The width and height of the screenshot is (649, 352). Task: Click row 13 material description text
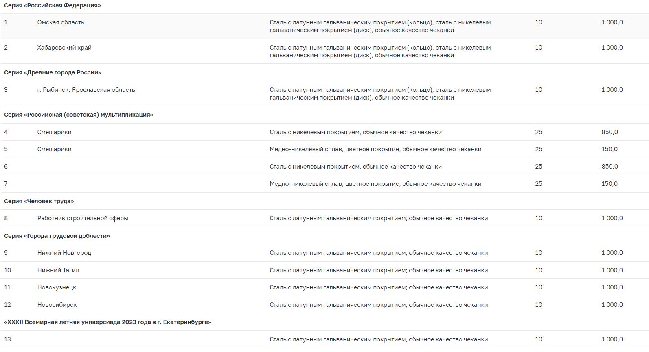[x=379, y=339]
